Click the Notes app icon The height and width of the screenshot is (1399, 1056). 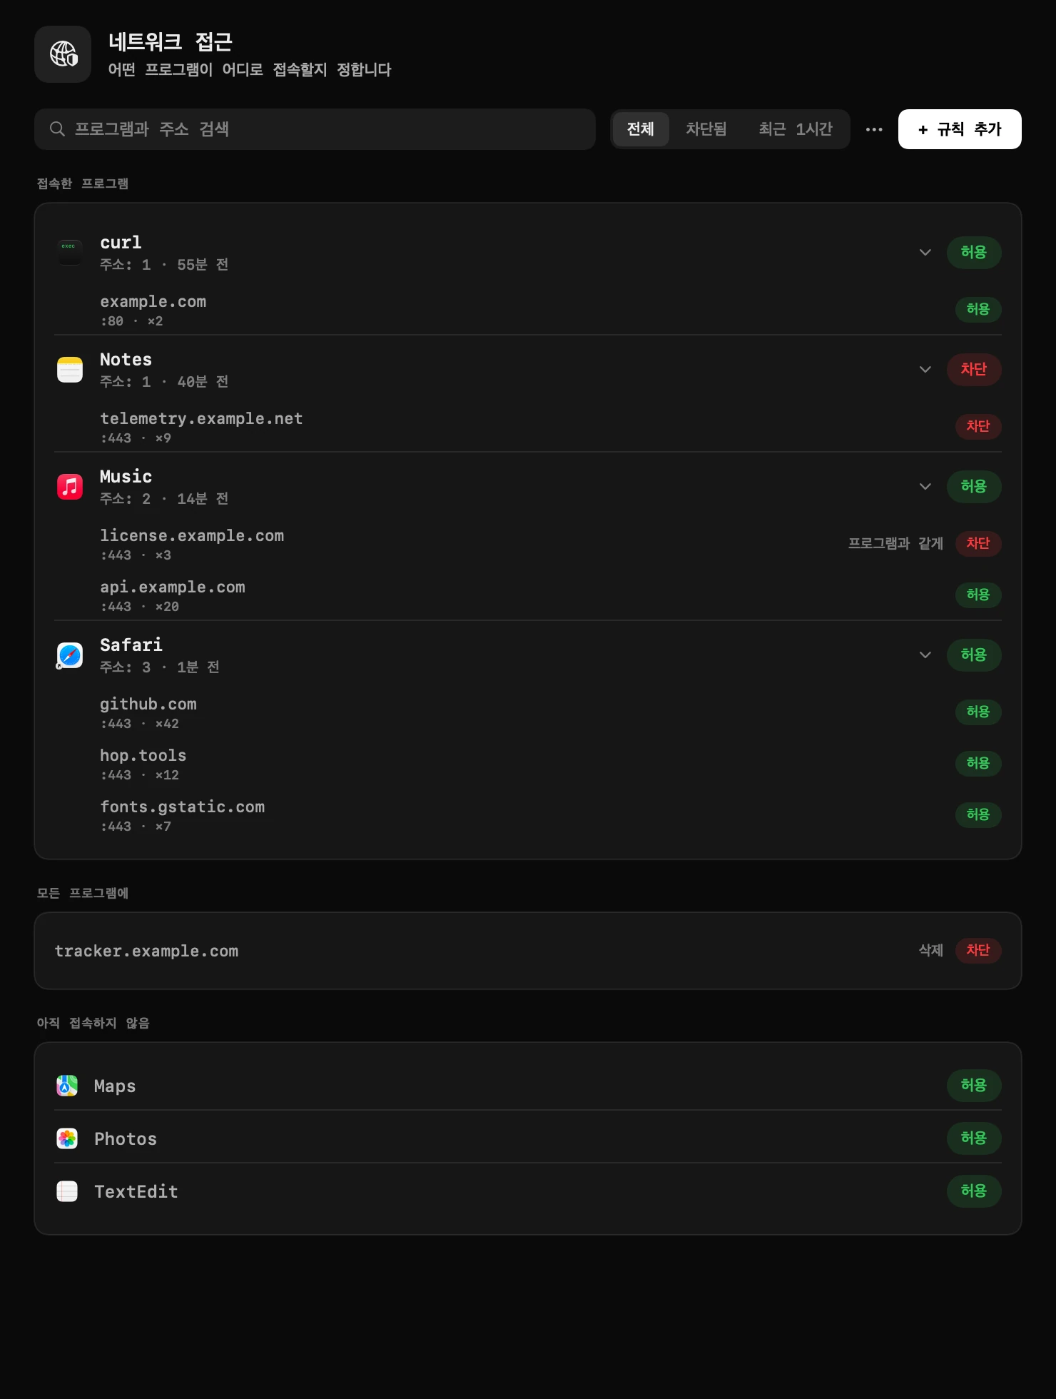pyautogui.click(x=69, y=370)
